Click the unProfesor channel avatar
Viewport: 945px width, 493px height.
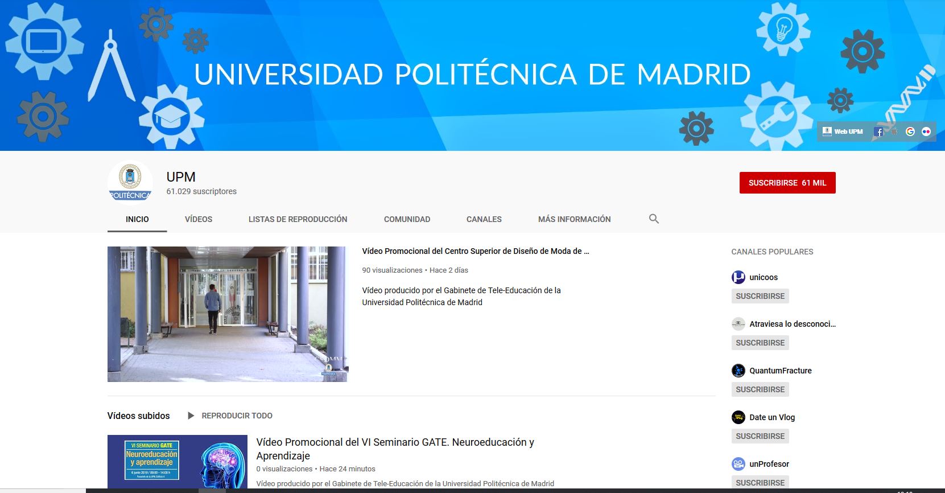click(738, 464)
